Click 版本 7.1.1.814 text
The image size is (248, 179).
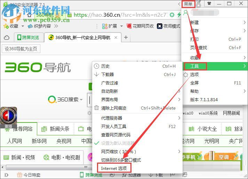[204, 100]
